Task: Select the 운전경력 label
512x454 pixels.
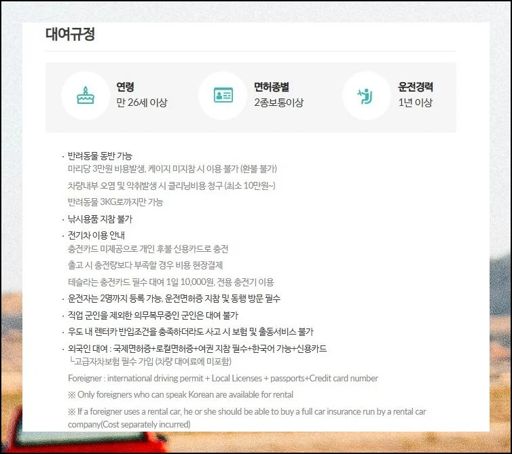Action: [416, 87]
